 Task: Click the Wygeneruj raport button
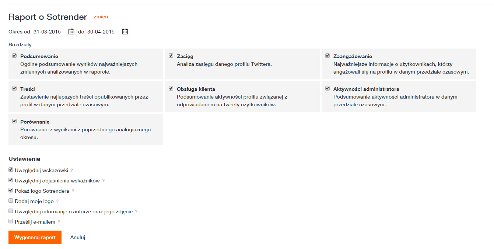(35, 237)
